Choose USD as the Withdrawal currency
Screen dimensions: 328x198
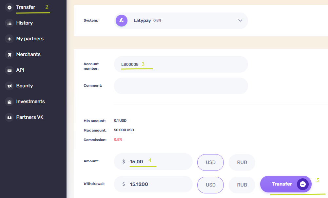click(x=210, y=185)
